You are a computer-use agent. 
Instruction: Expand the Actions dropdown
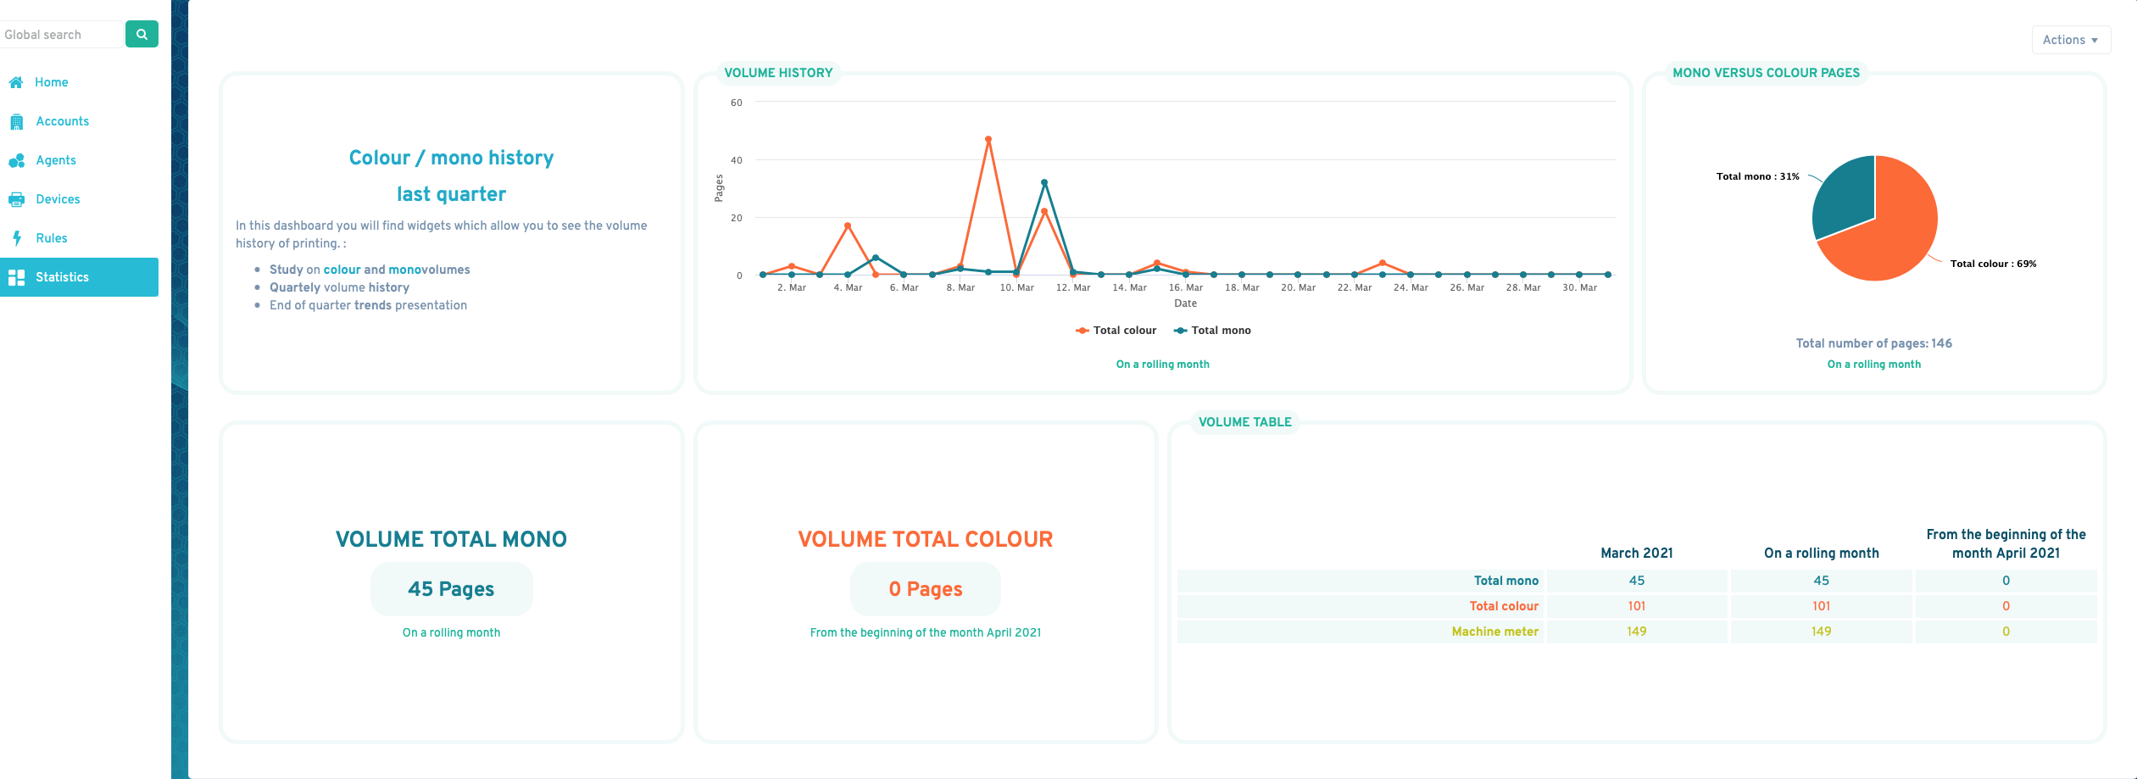(x=2070, y=40)
